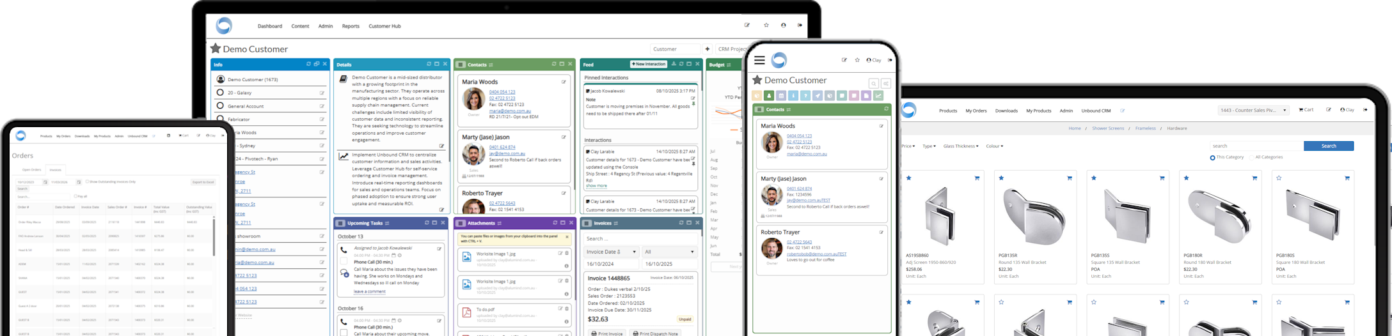The height and width of the screenshot is (336, 1392).
Task: Open the Reports menu in desktop navigation
Action: click(351, 26)
